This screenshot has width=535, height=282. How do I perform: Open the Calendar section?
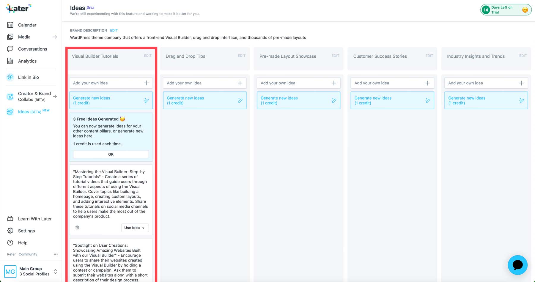coord(27,25)
